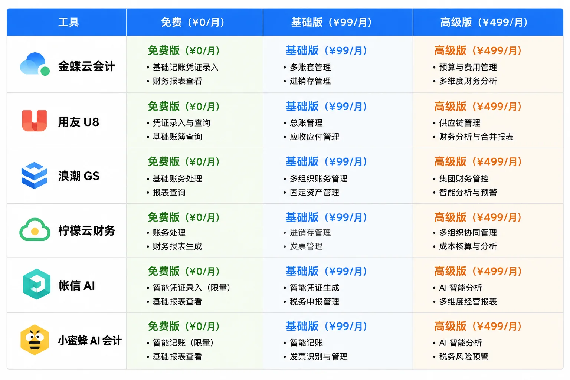Click the 多组织协同管理 feature

click(468, 233)
